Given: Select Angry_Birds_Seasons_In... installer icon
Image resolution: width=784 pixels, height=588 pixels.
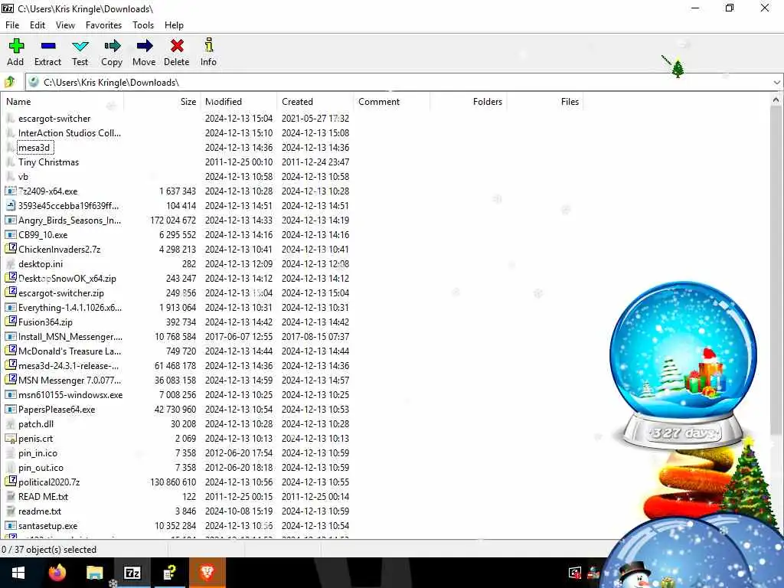Looking at the screenshot, I should [x=11, y=220].
